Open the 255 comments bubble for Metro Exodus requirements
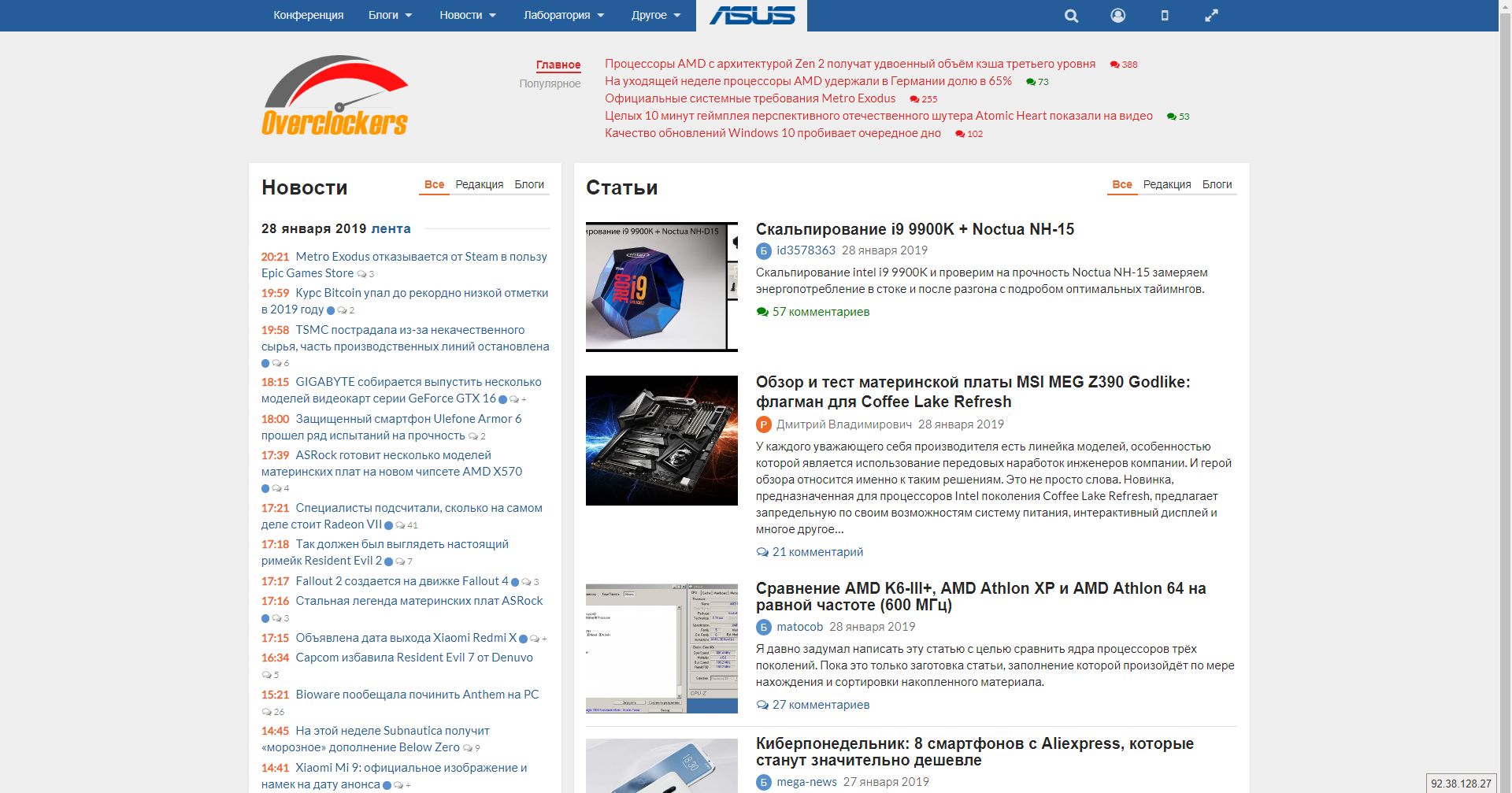 [x=924, y=99]
